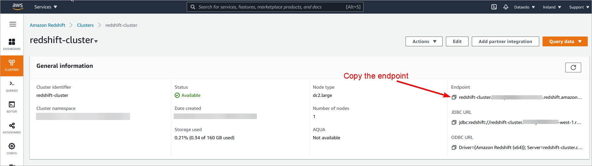Open Datashares in the sidebar
Screen dimensions: 592x166
12,128
